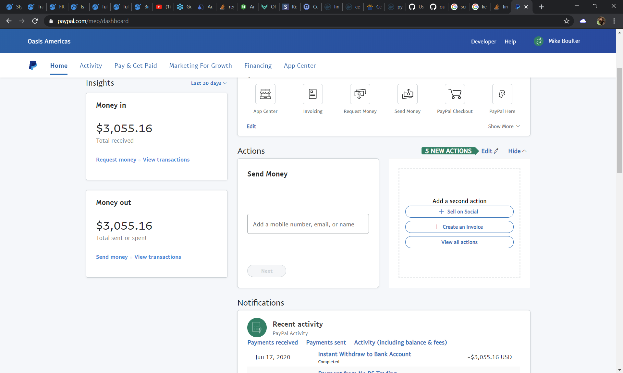Open the Activity tab

pyautogui.click(x=91, y=66)
